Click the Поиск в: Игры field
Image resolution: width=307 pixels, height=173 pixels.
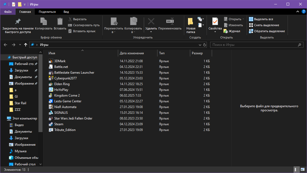tap(257, 45)
